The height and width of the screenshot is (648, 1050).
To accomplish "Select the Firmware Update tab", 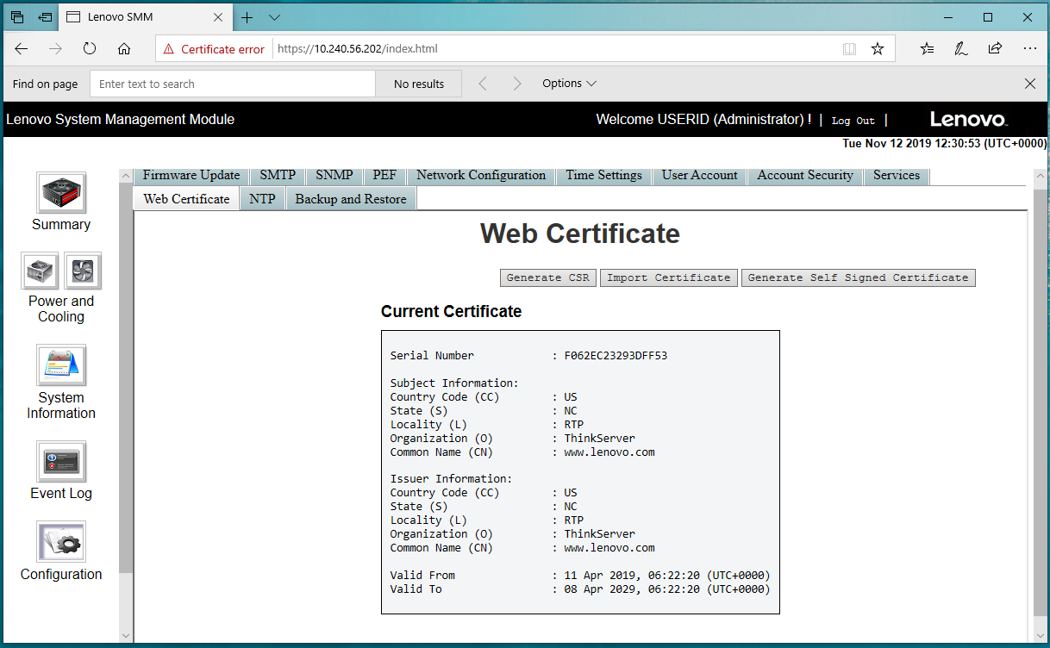I will 191,175.
